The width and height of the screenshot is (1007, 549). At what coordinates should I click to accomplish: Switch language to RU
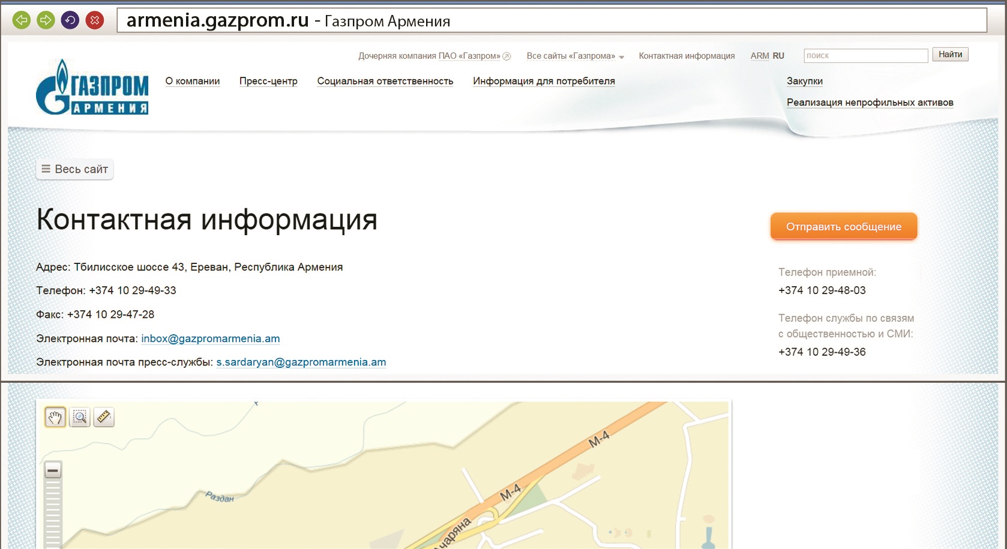click(x=778, y=56)
